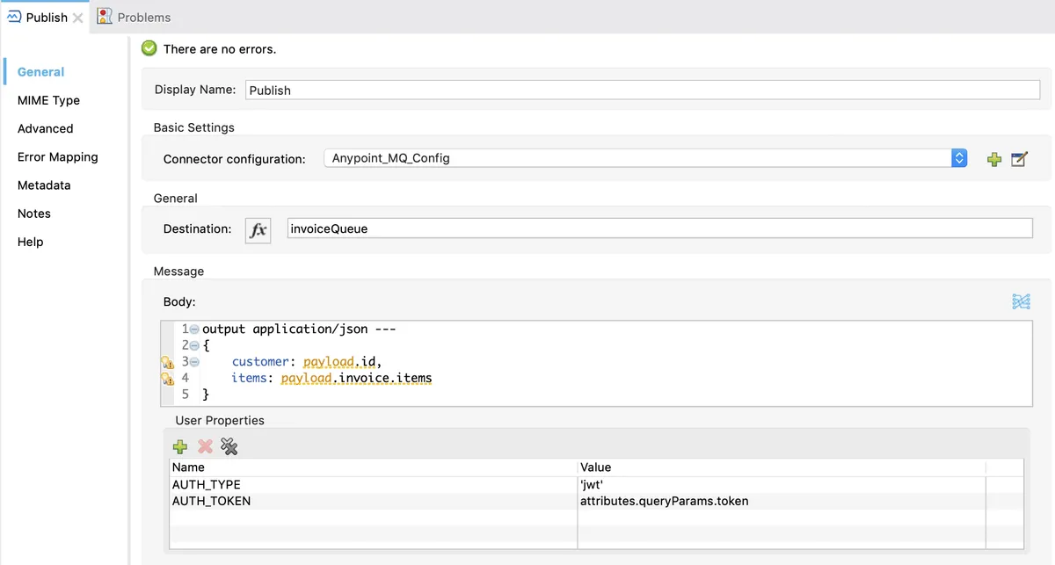Screen dimensions: 1055x565
Task: Open the Advanced section
Action: (45, 128)
